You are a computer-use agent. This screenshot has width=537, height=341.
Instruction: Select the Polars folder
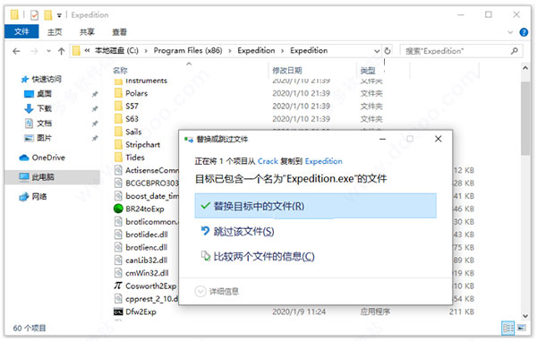136,93
